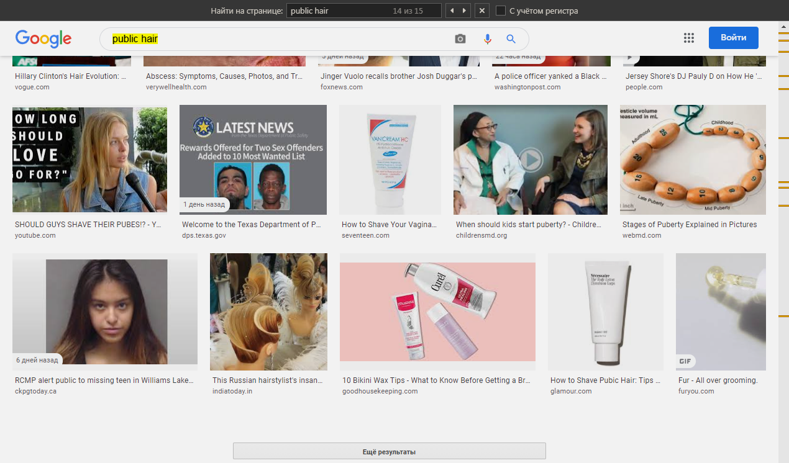Viewport: 789px width, 463px height.
Task: Open the RCMP missing teen image
Action: tap(105, 312)
